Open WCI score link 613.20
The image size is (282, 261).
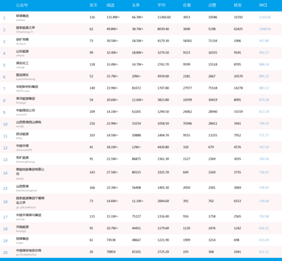point(264,240)
